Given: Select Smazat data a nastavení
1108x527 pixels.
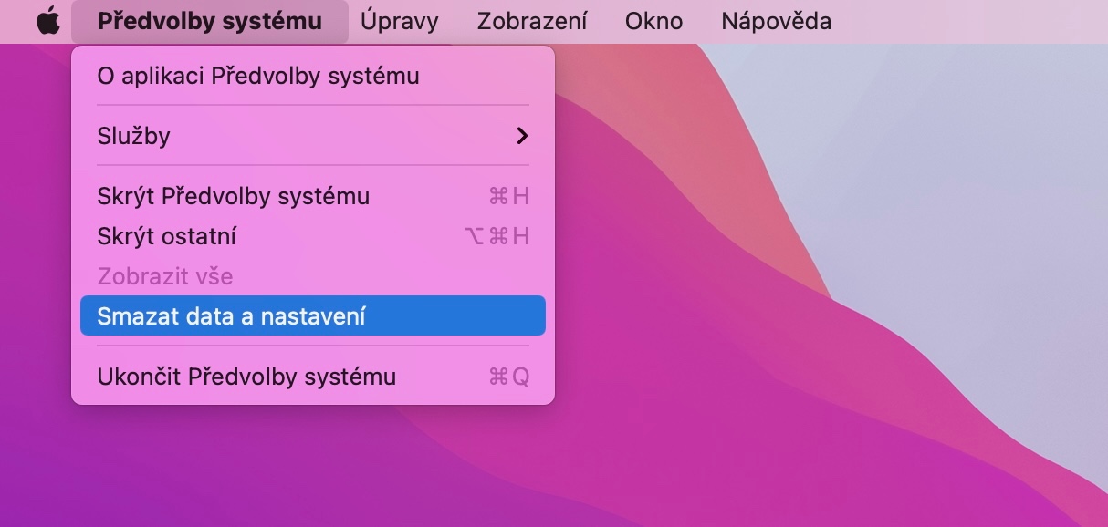Looking at the screenshot, I should coord(231,316).
